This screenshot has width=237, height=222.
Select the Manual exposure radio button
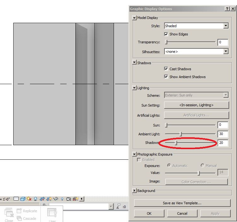coord(202,165)
